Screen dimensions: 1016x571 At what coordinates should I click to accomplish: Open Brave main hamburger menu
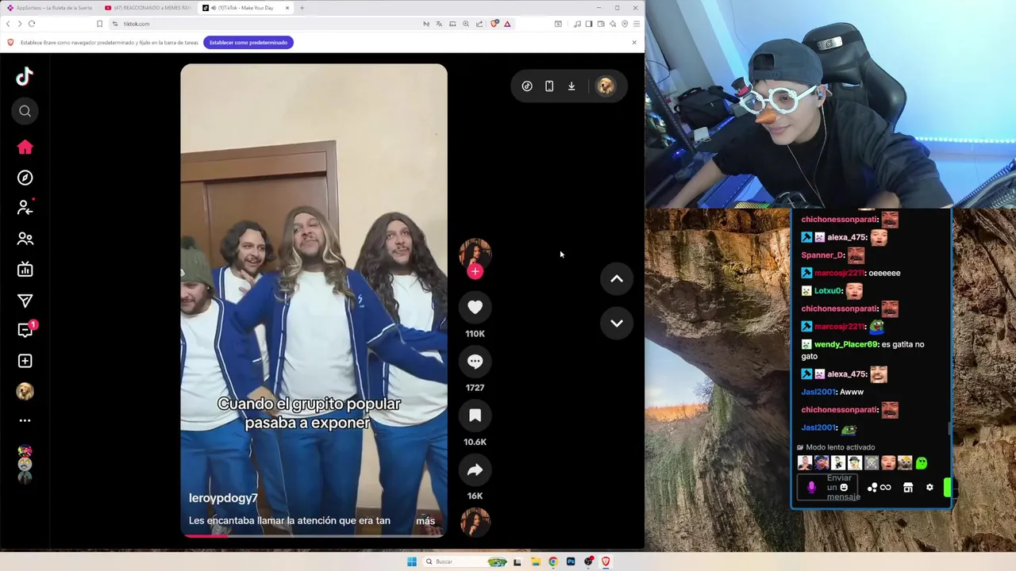click(x=637, y=24)
